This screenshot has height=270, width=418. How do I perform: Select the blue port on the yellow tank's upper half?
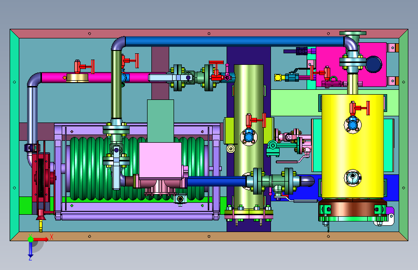pyautogui.click(x=352, y=124)
